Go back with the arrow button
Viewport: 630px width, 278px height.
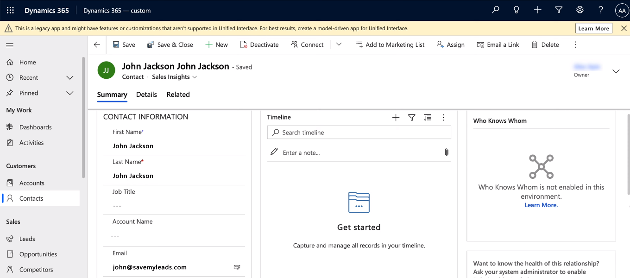(97, 44)
